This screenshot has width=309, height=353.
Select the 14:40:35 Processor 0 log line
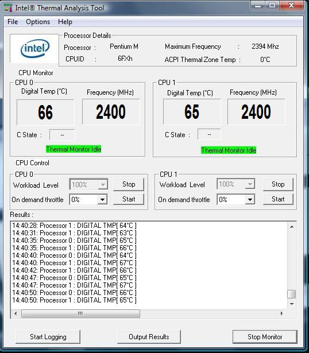[x=74, y=240]
